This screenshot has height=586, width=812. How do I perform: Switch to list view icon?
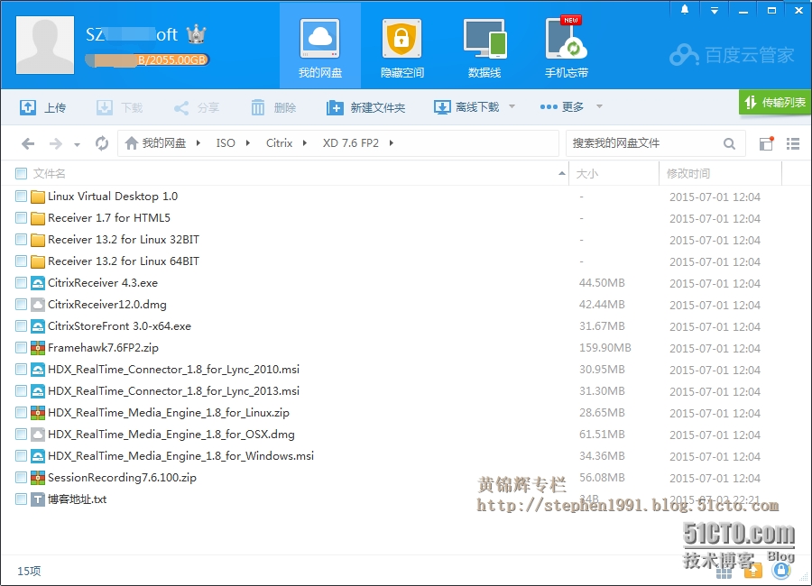[x=793, y=143]
